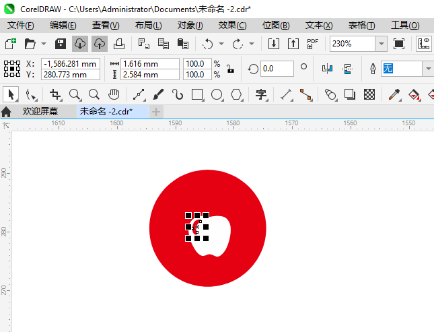Click the cloud upload icon

click(x=100, y=44)
